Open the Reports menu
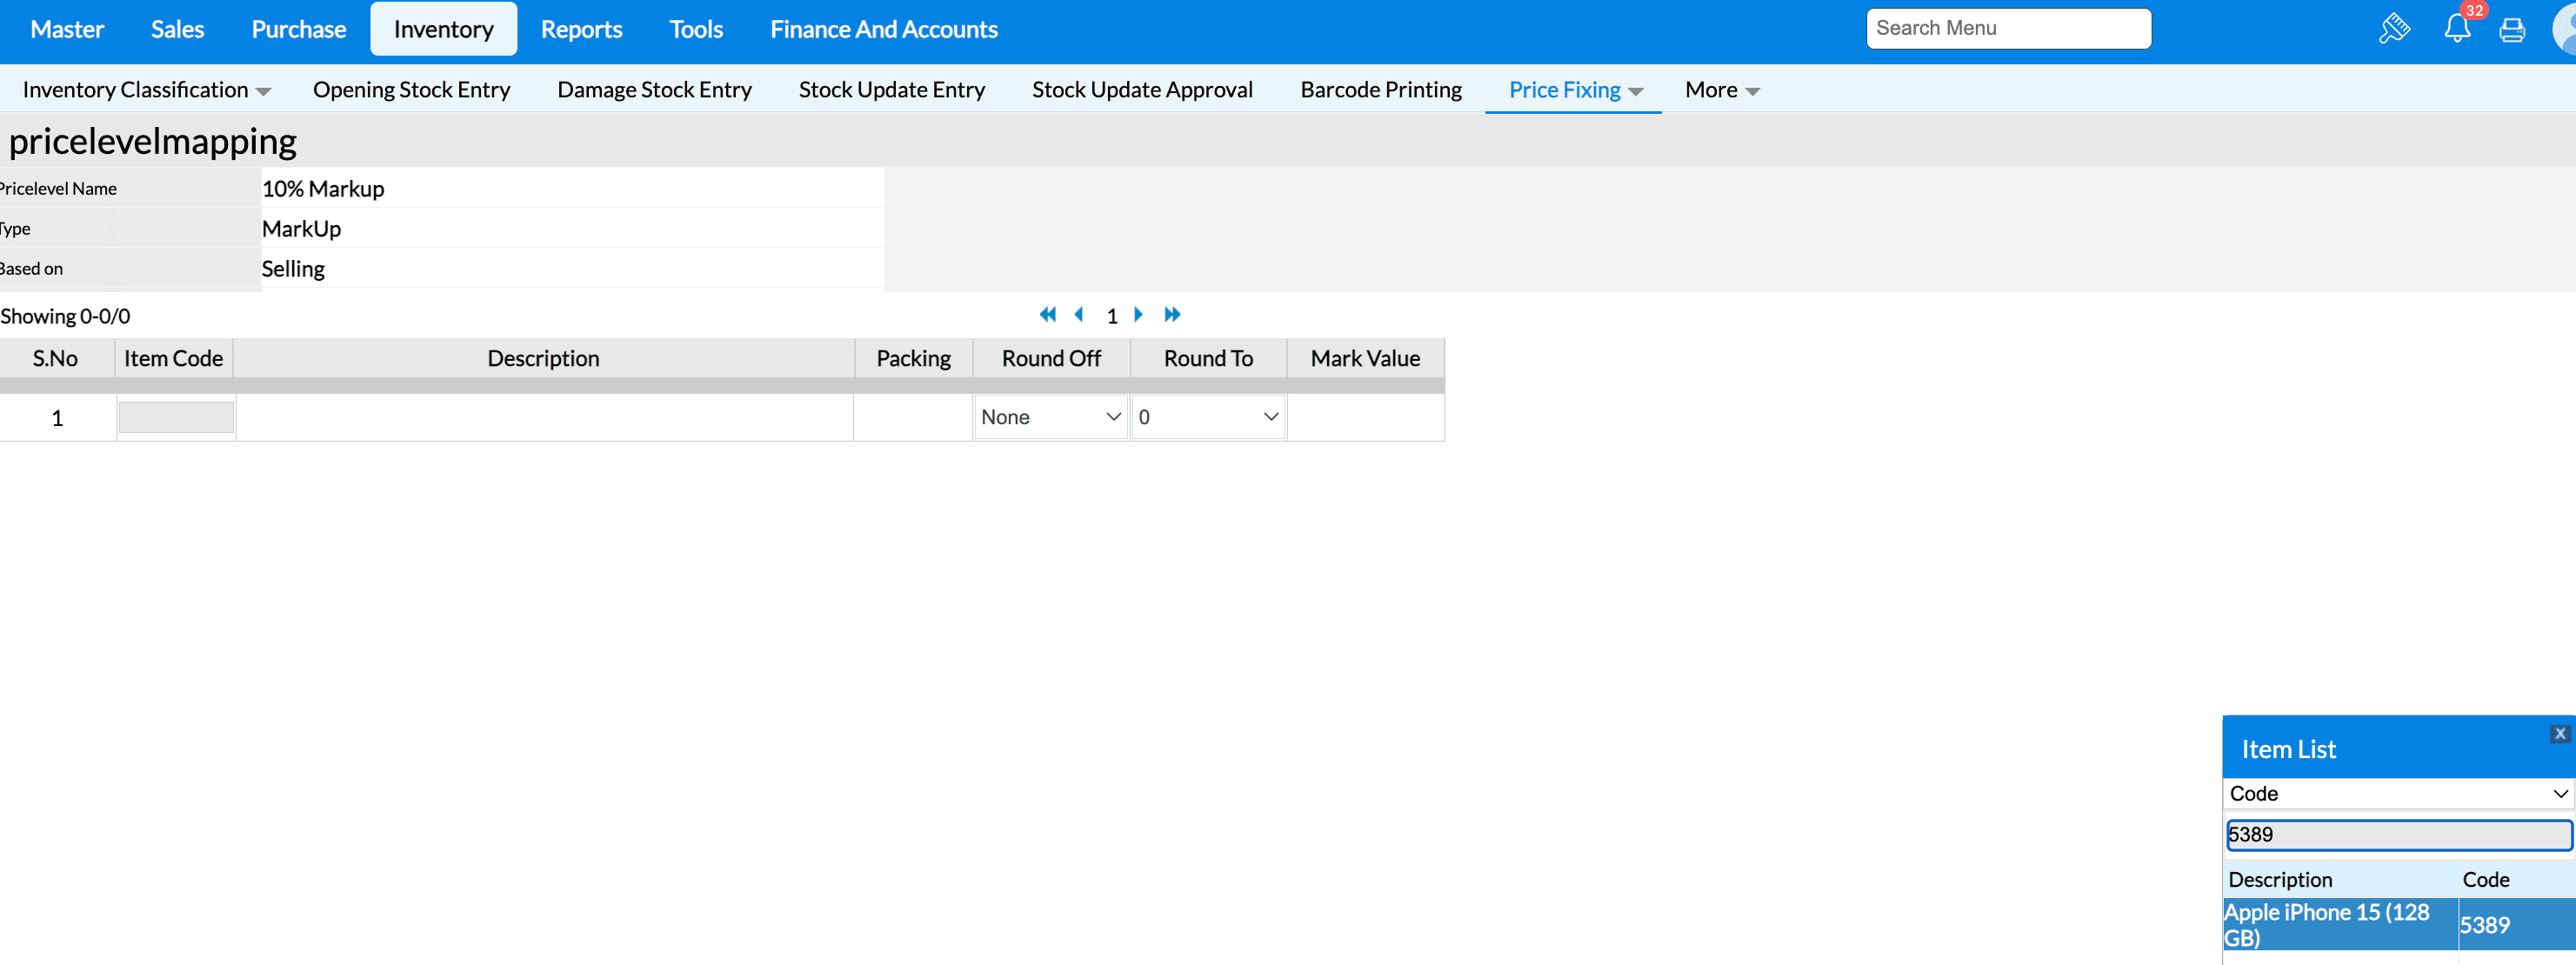 [581, 29]
